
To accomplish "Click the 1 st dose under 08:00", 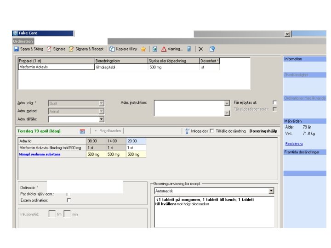I will click(x=96, y=147).
